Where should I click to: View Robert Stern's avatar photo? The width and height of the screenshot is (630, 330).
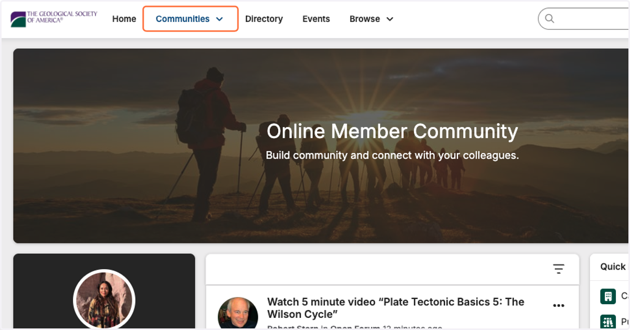(x=238, y=314)
